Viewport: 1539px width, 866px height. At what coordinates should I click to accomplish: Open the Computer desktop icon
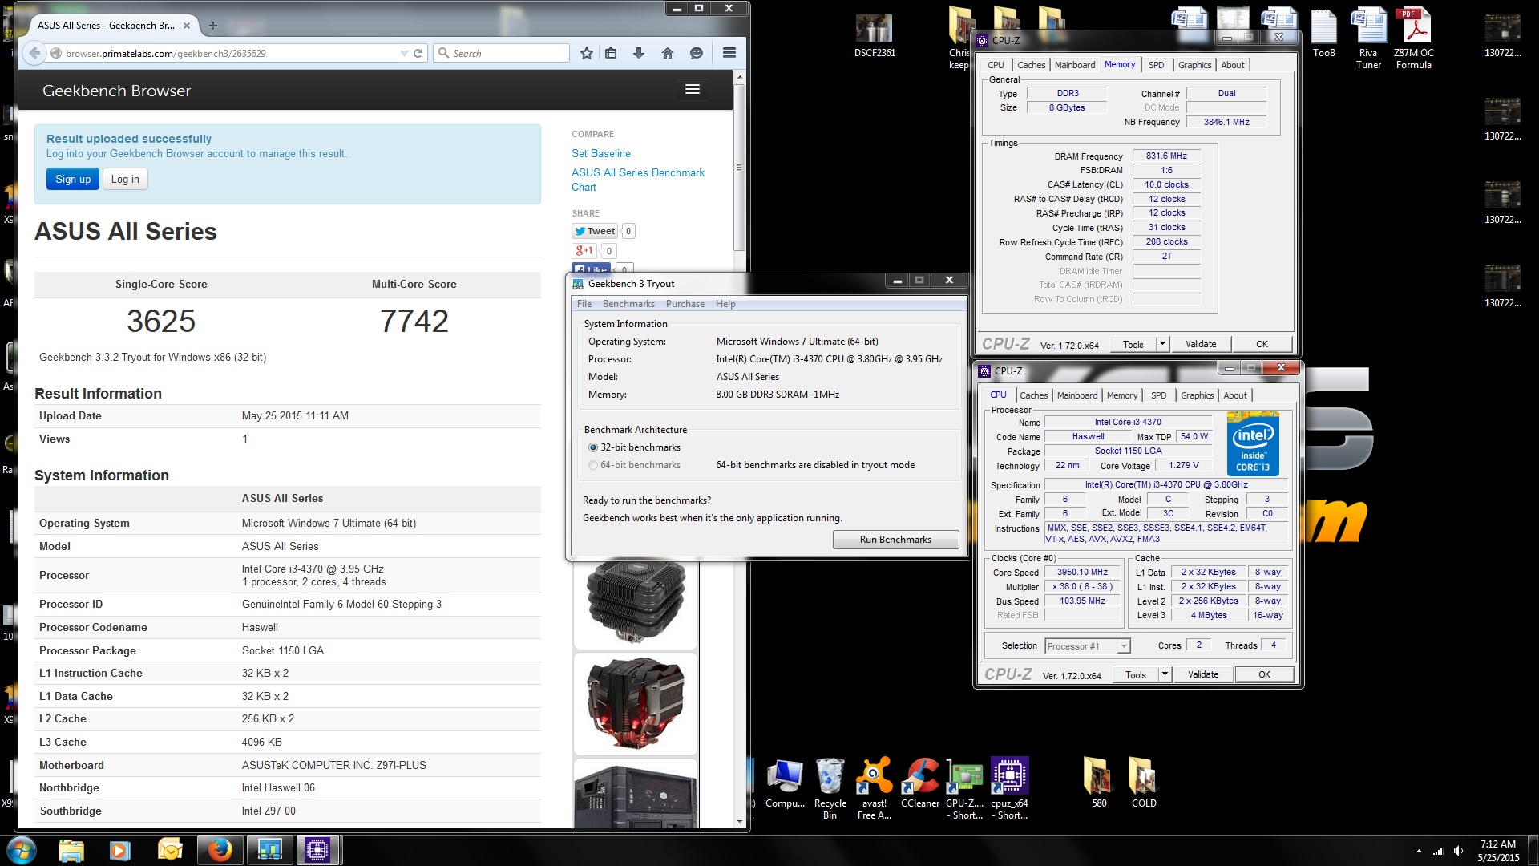(785, 783)
